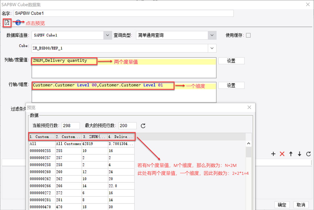Select row cell 0000000260
The height and width of the screenshot is (210, 314).
42,172
